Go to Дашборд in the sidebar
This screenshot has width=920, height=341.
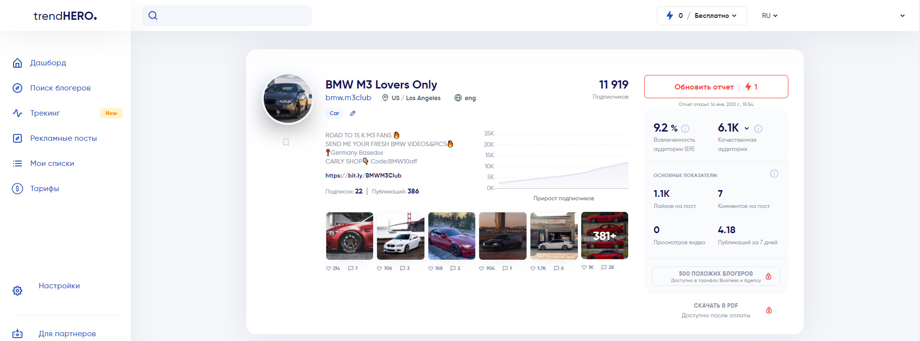[x=48, y=63]
